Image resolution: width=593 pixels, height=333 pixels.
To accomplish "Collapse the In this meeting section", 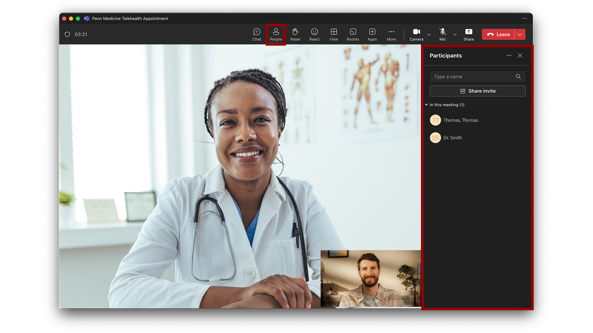I will pyautogui.click(x=427, y=105).
